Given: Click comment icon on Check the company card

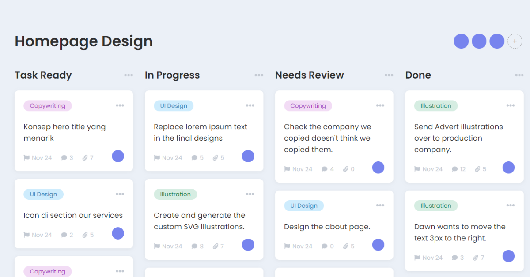Looking at the screenshot, I should [325, 169].
